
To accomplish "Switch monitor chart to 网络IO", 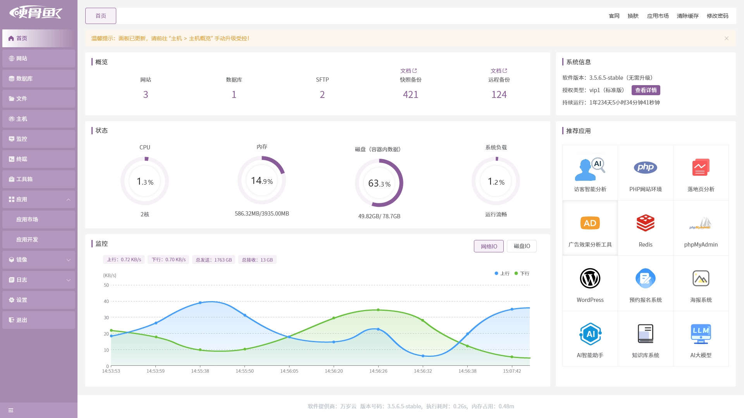I will pyautogui.click(x=489, y=246).
